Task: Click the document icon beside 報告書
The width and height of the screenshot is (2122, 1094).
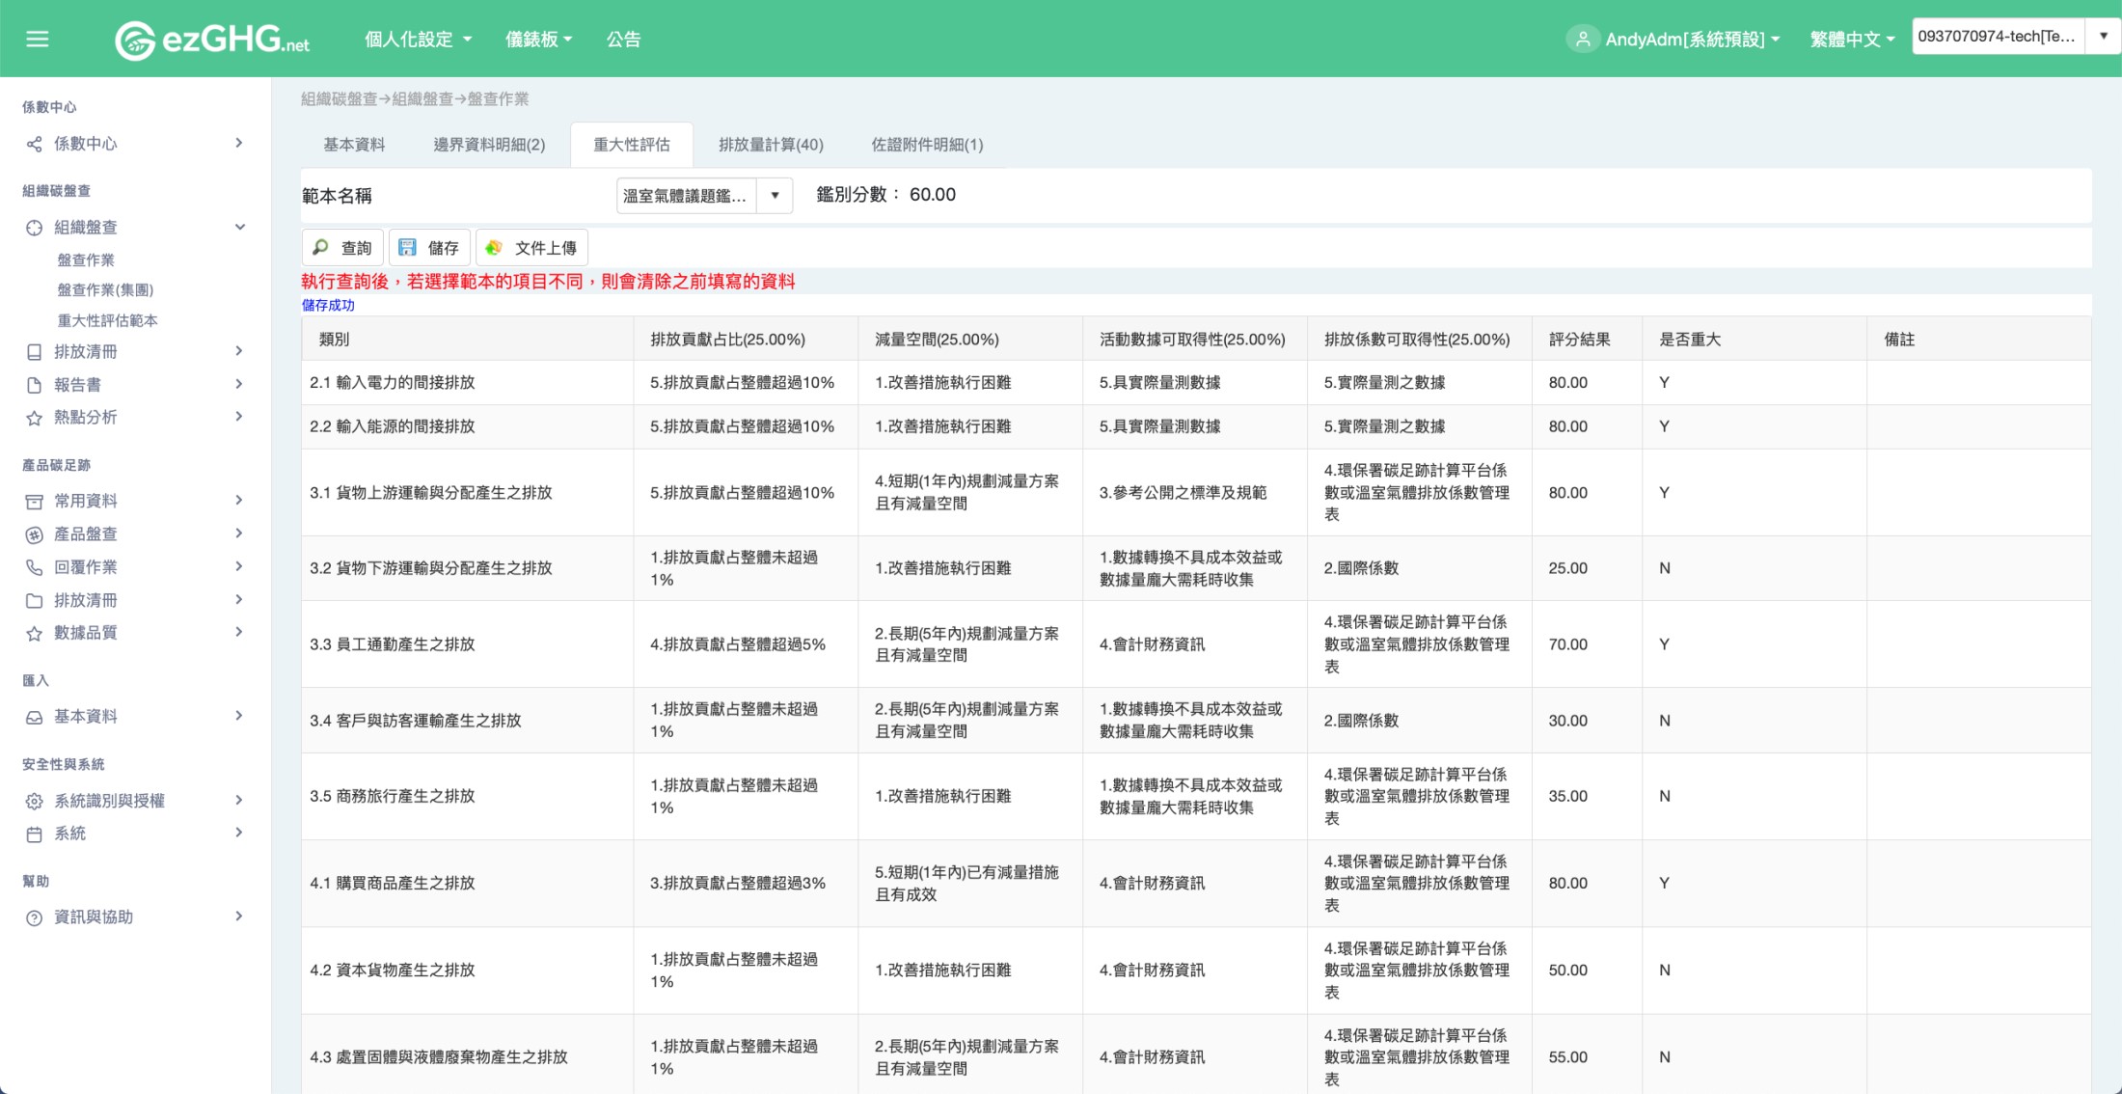Action: (x=34, y=385)
